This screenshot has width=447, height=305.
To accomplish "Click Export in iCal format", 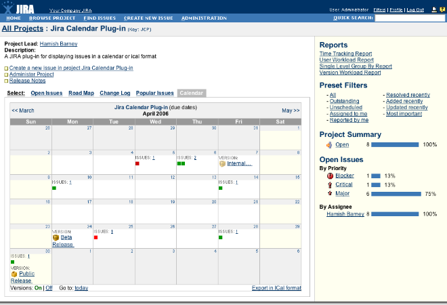I will [276, 288].
